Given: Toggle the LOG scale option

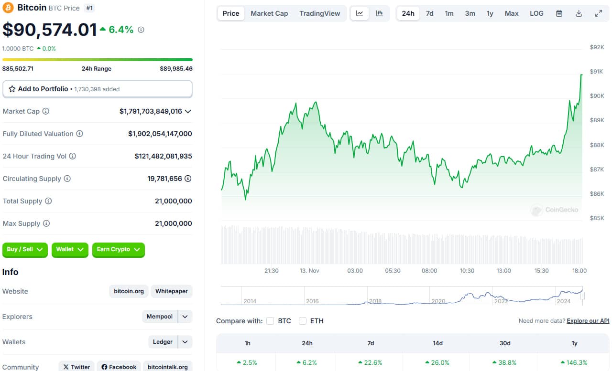Looking at the screenshot, I should [536, 13].
